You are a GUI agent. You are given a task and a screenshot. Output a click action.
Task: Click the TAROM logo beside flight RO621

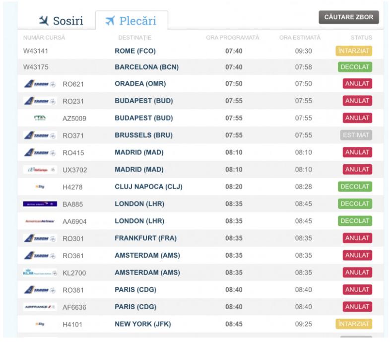coord(39,84)
